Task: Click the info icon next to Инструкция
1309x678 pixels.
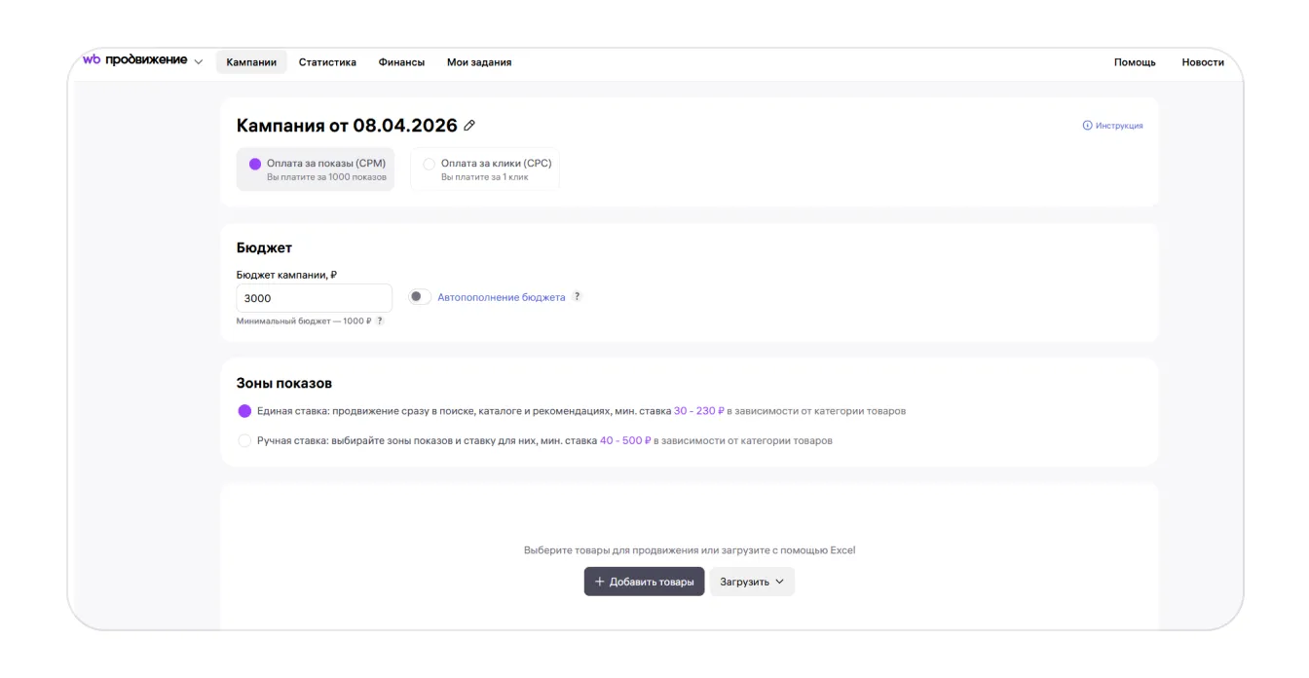Action: [x=1087, y=126]
